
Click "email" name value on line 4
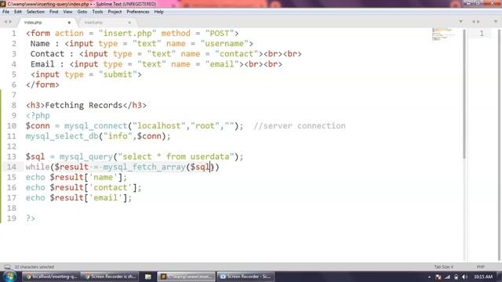point(222,64)
